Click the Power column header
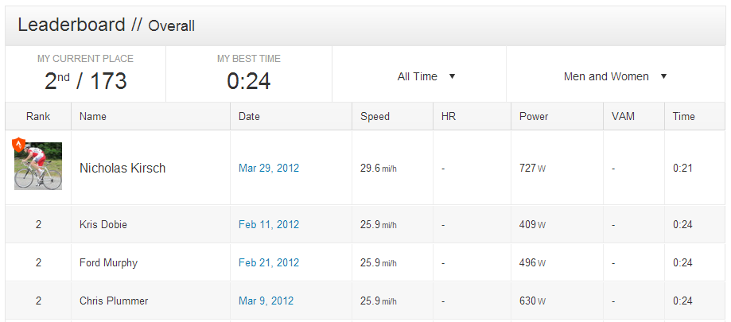This screenshot has height=322, width=731. pyautogui.click(x=534, y=116)
